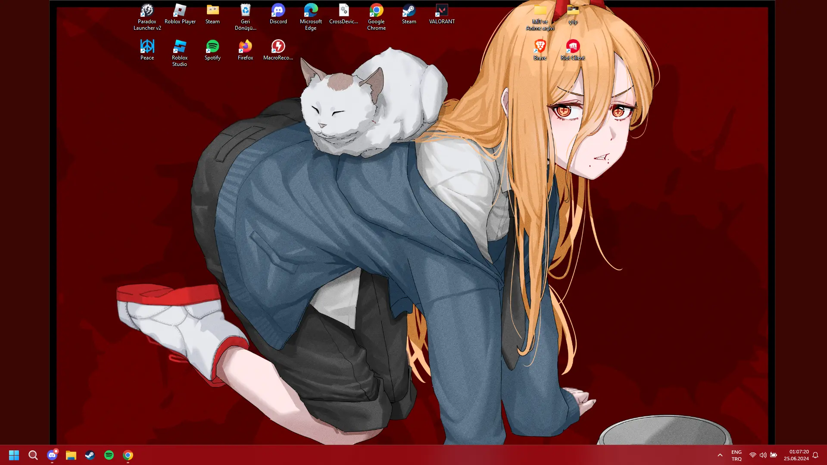Open Spotify from the taskbar
827x465 pixels.
109,455
